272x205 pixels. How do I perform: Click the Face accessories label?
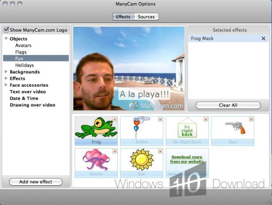[x=29, y=85]
